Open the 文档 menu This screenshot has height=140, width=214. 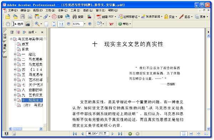click(50, 10)
